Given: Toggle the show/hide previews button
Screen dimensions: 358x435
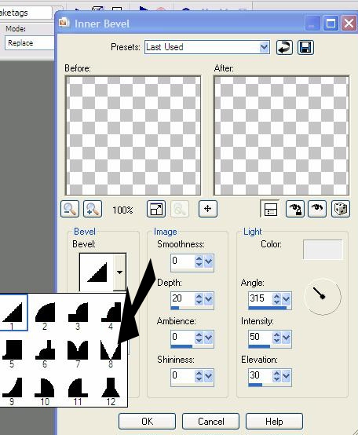Looking at the screenshot, I should 270,209.
